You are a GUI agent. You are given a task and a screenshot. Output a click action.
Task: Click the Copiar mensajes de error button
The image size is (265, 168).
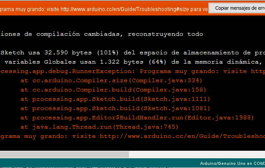[x=237, y=8]
